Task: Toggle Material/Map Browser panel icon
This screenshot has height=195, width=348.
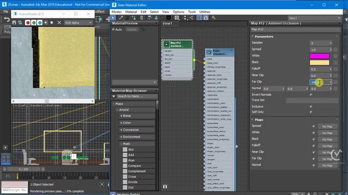Action: click(200, 18)
